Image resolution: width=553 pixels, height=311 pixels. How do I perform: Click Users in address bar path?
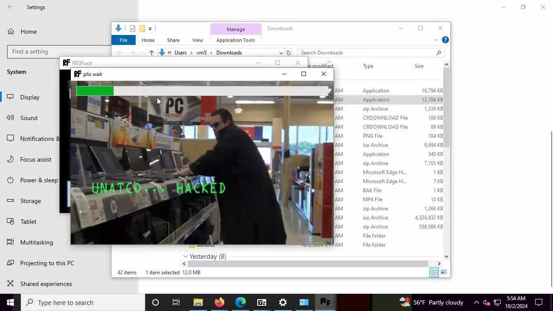pos(181,53)
